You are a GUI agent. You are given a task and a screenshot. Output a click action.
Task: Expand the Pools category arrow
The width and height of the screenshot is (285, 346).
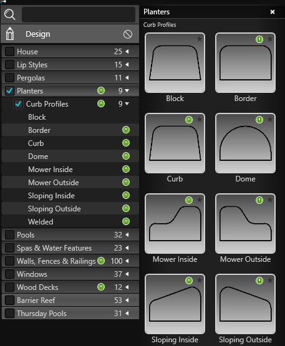click(127, 234)
